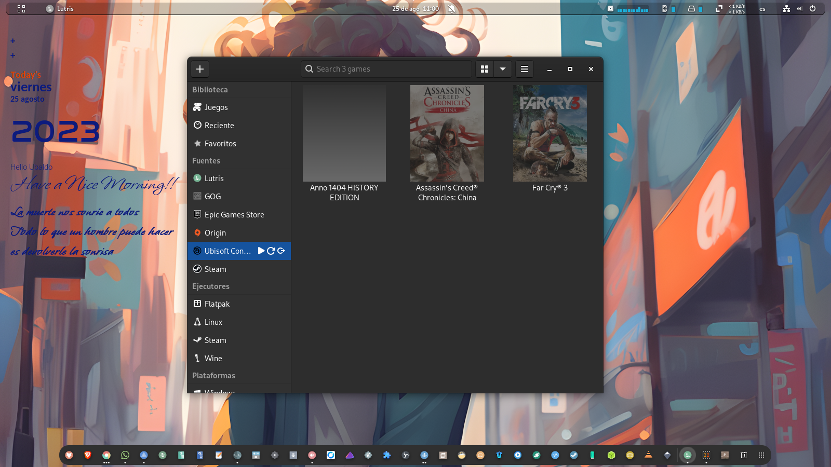The height and width of the screenshot is (467, 831).
Task: Select the Origin source
Action: [x=239, y=233]
